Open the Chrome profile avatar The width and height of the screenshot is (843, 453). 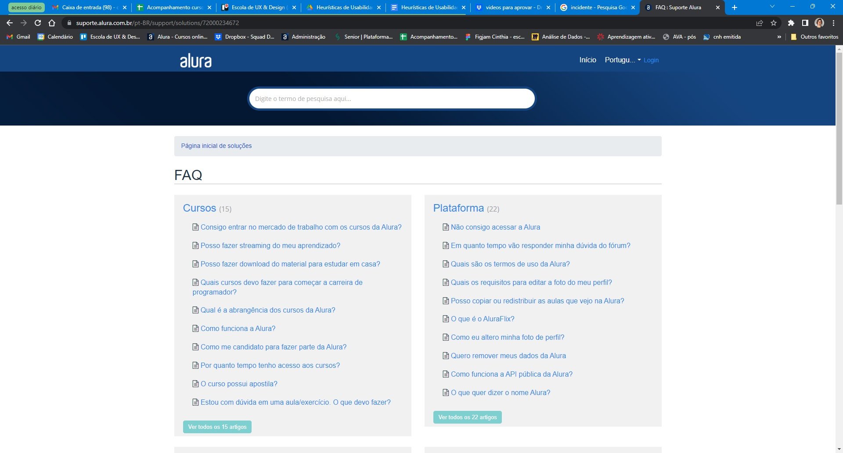point(819,23)
